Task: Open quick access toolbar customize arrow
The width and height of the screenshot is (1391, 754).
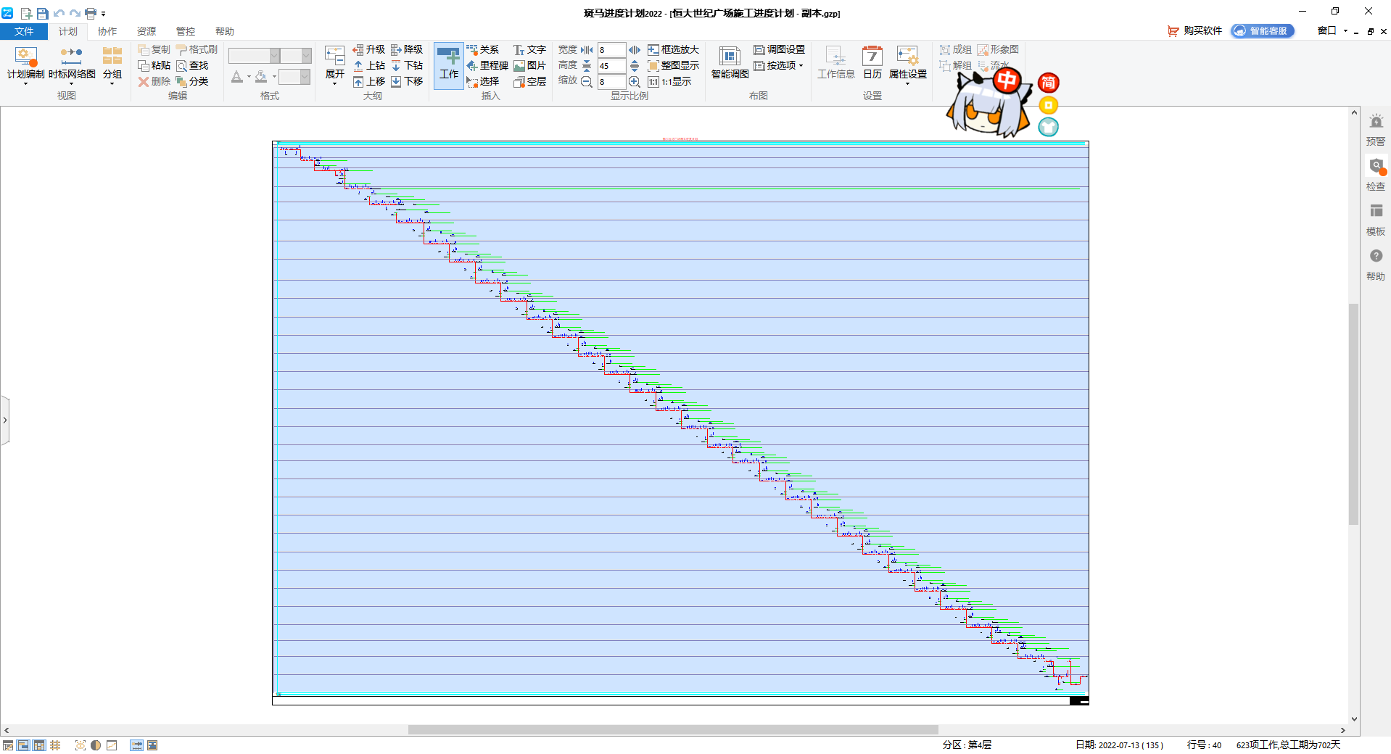Action: click(x=104, y=14)
